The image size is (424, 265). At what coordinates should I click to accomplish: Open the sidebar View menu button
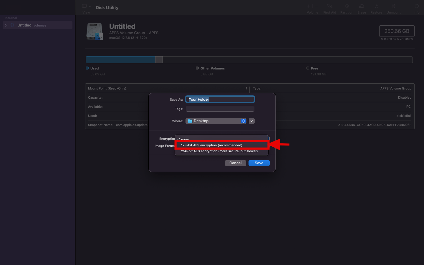tap(86, 6)
